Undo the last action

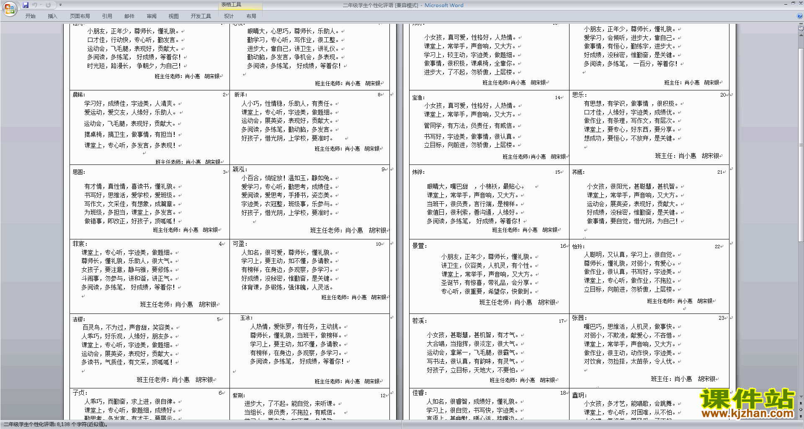[x=35, y=5]
